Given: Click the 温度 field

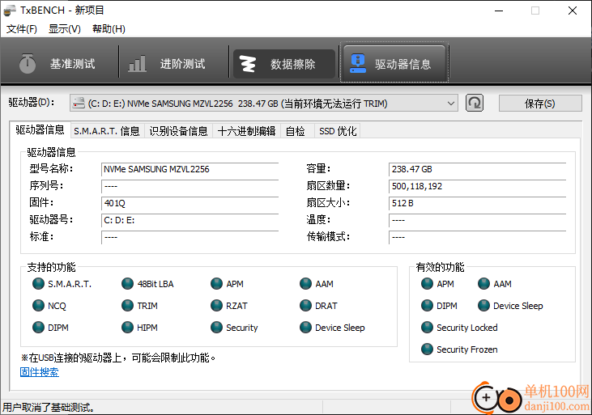Looking at the screenshot, I should [477, 220].
